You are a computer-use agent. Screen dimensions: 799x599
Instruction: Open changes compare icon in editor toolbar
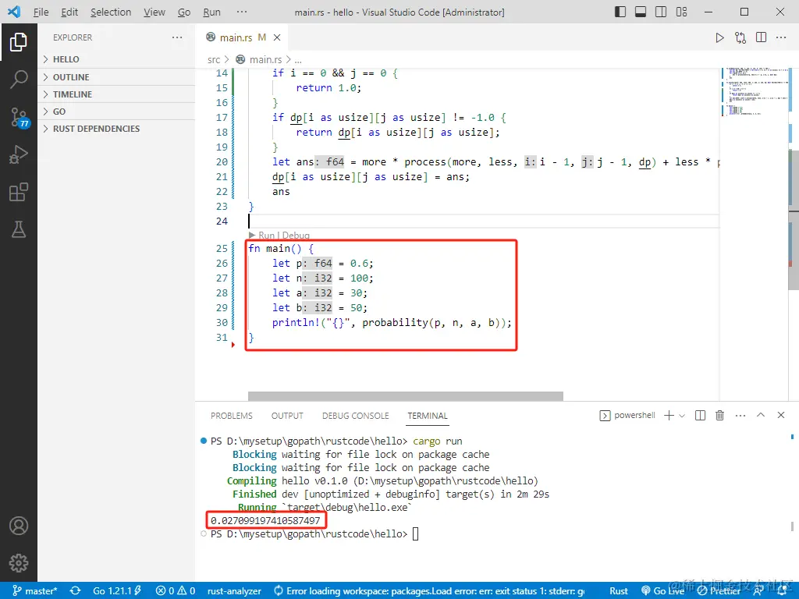click(x=740, y=37)
